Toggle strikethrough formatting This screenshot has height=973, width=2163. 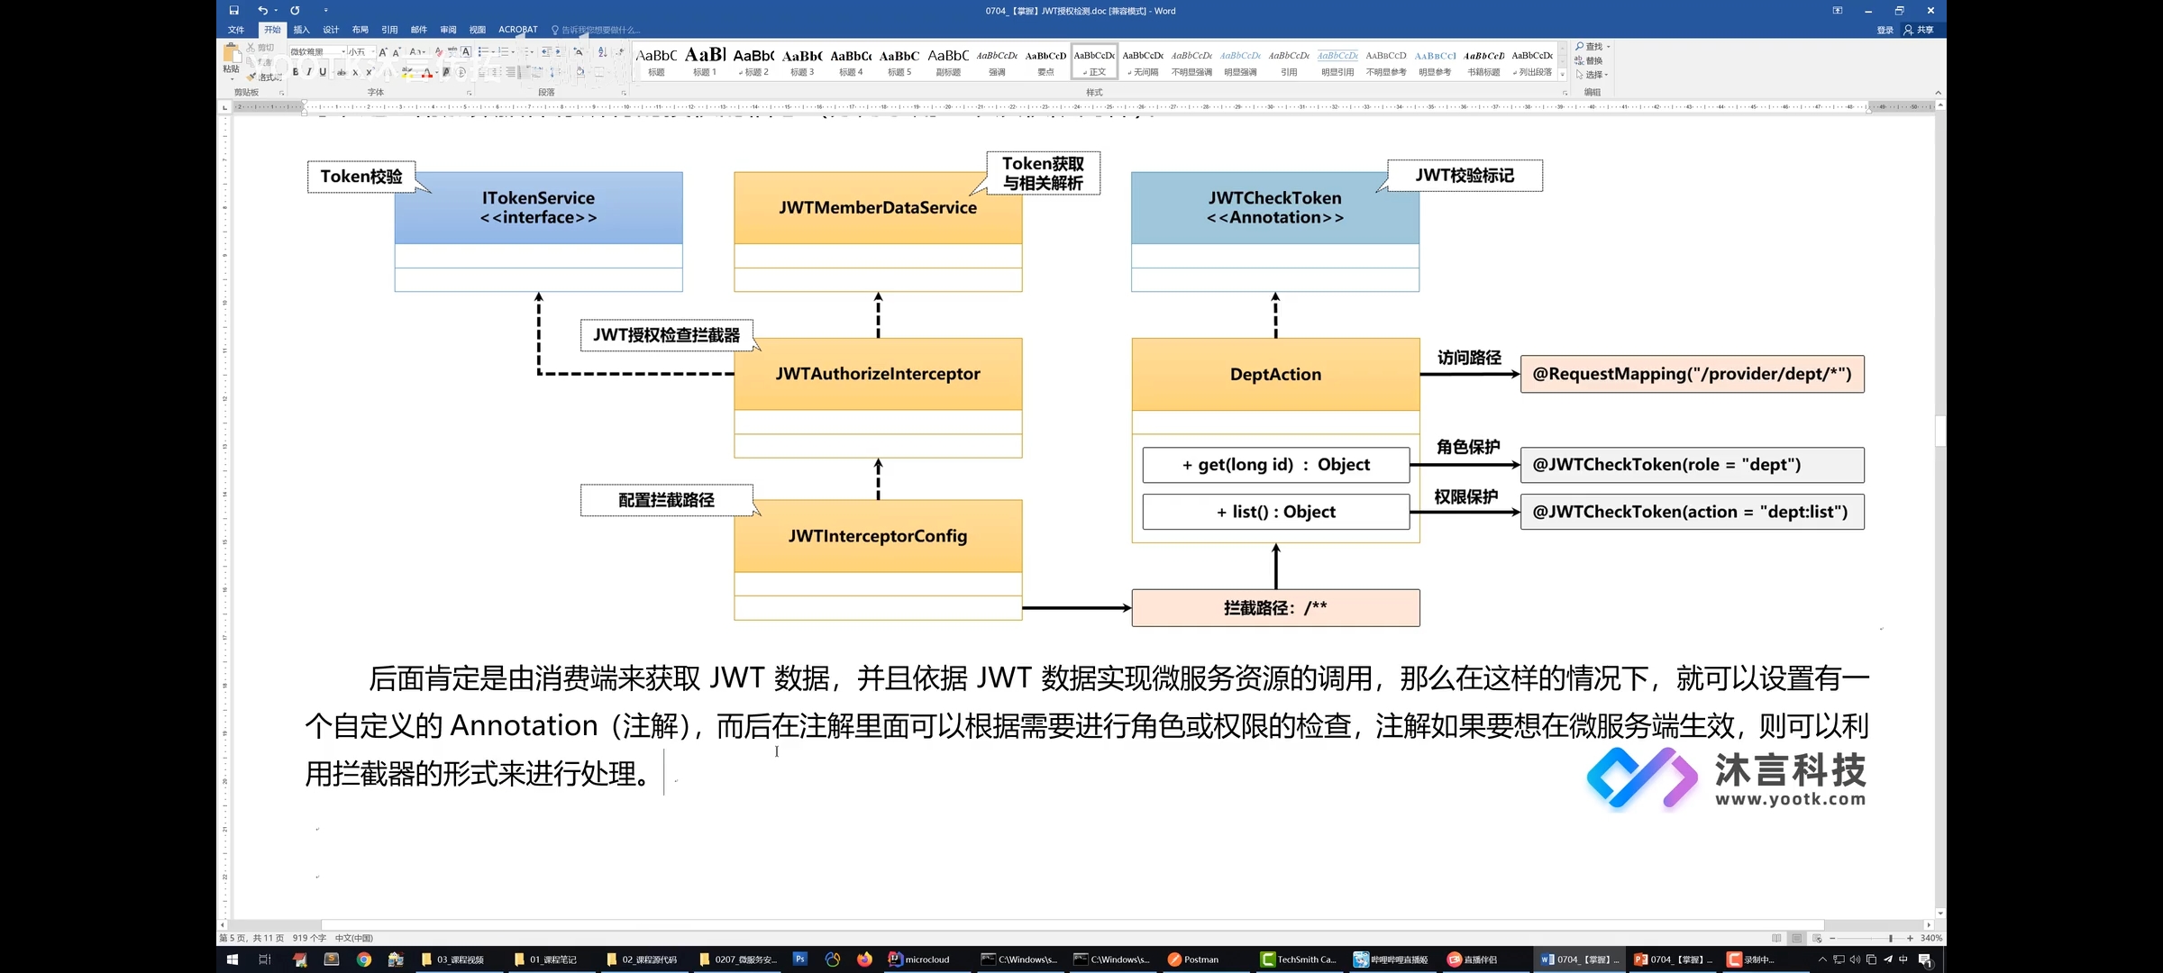pyautogui.click(x=342, y=72)
